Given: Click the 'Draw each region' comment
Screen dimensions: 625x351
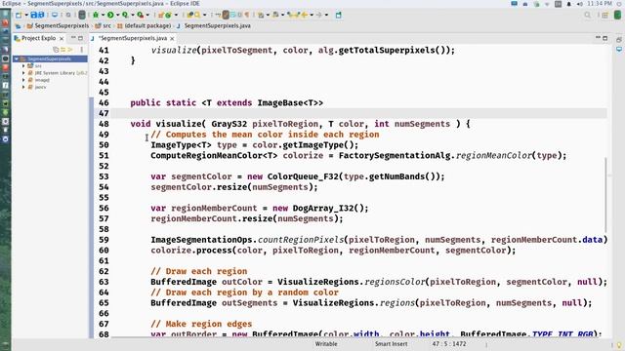Looking at the screenshot, I should coord(199,271).
